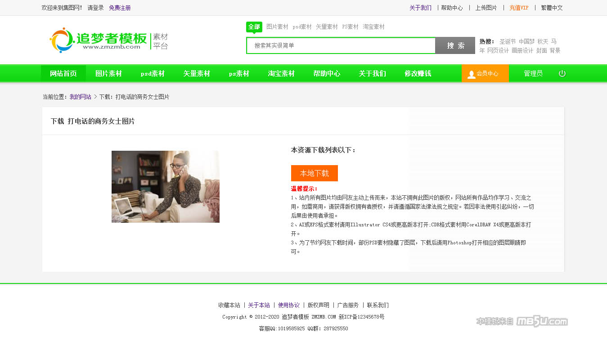Click 我的网站 breadcrumb link

coord(80,97)
